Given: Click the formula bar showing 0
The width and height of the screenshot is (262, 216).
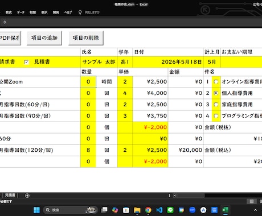Looking at the screenshot, I should [131, 22].
